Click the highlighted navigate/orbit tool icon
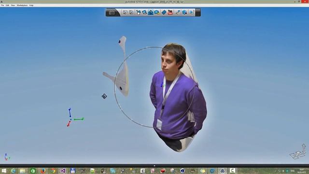 [x=151, y=13]
